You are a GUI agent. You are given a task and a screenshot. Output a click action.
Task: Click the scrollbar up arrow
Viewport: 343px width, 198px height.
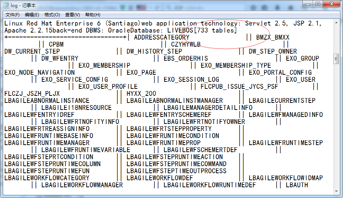(x=336, y=23)
